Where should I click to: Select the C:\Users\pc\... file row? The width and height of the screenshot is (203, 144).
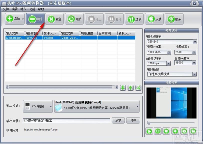pyautogui.click(x=70, y=38)
